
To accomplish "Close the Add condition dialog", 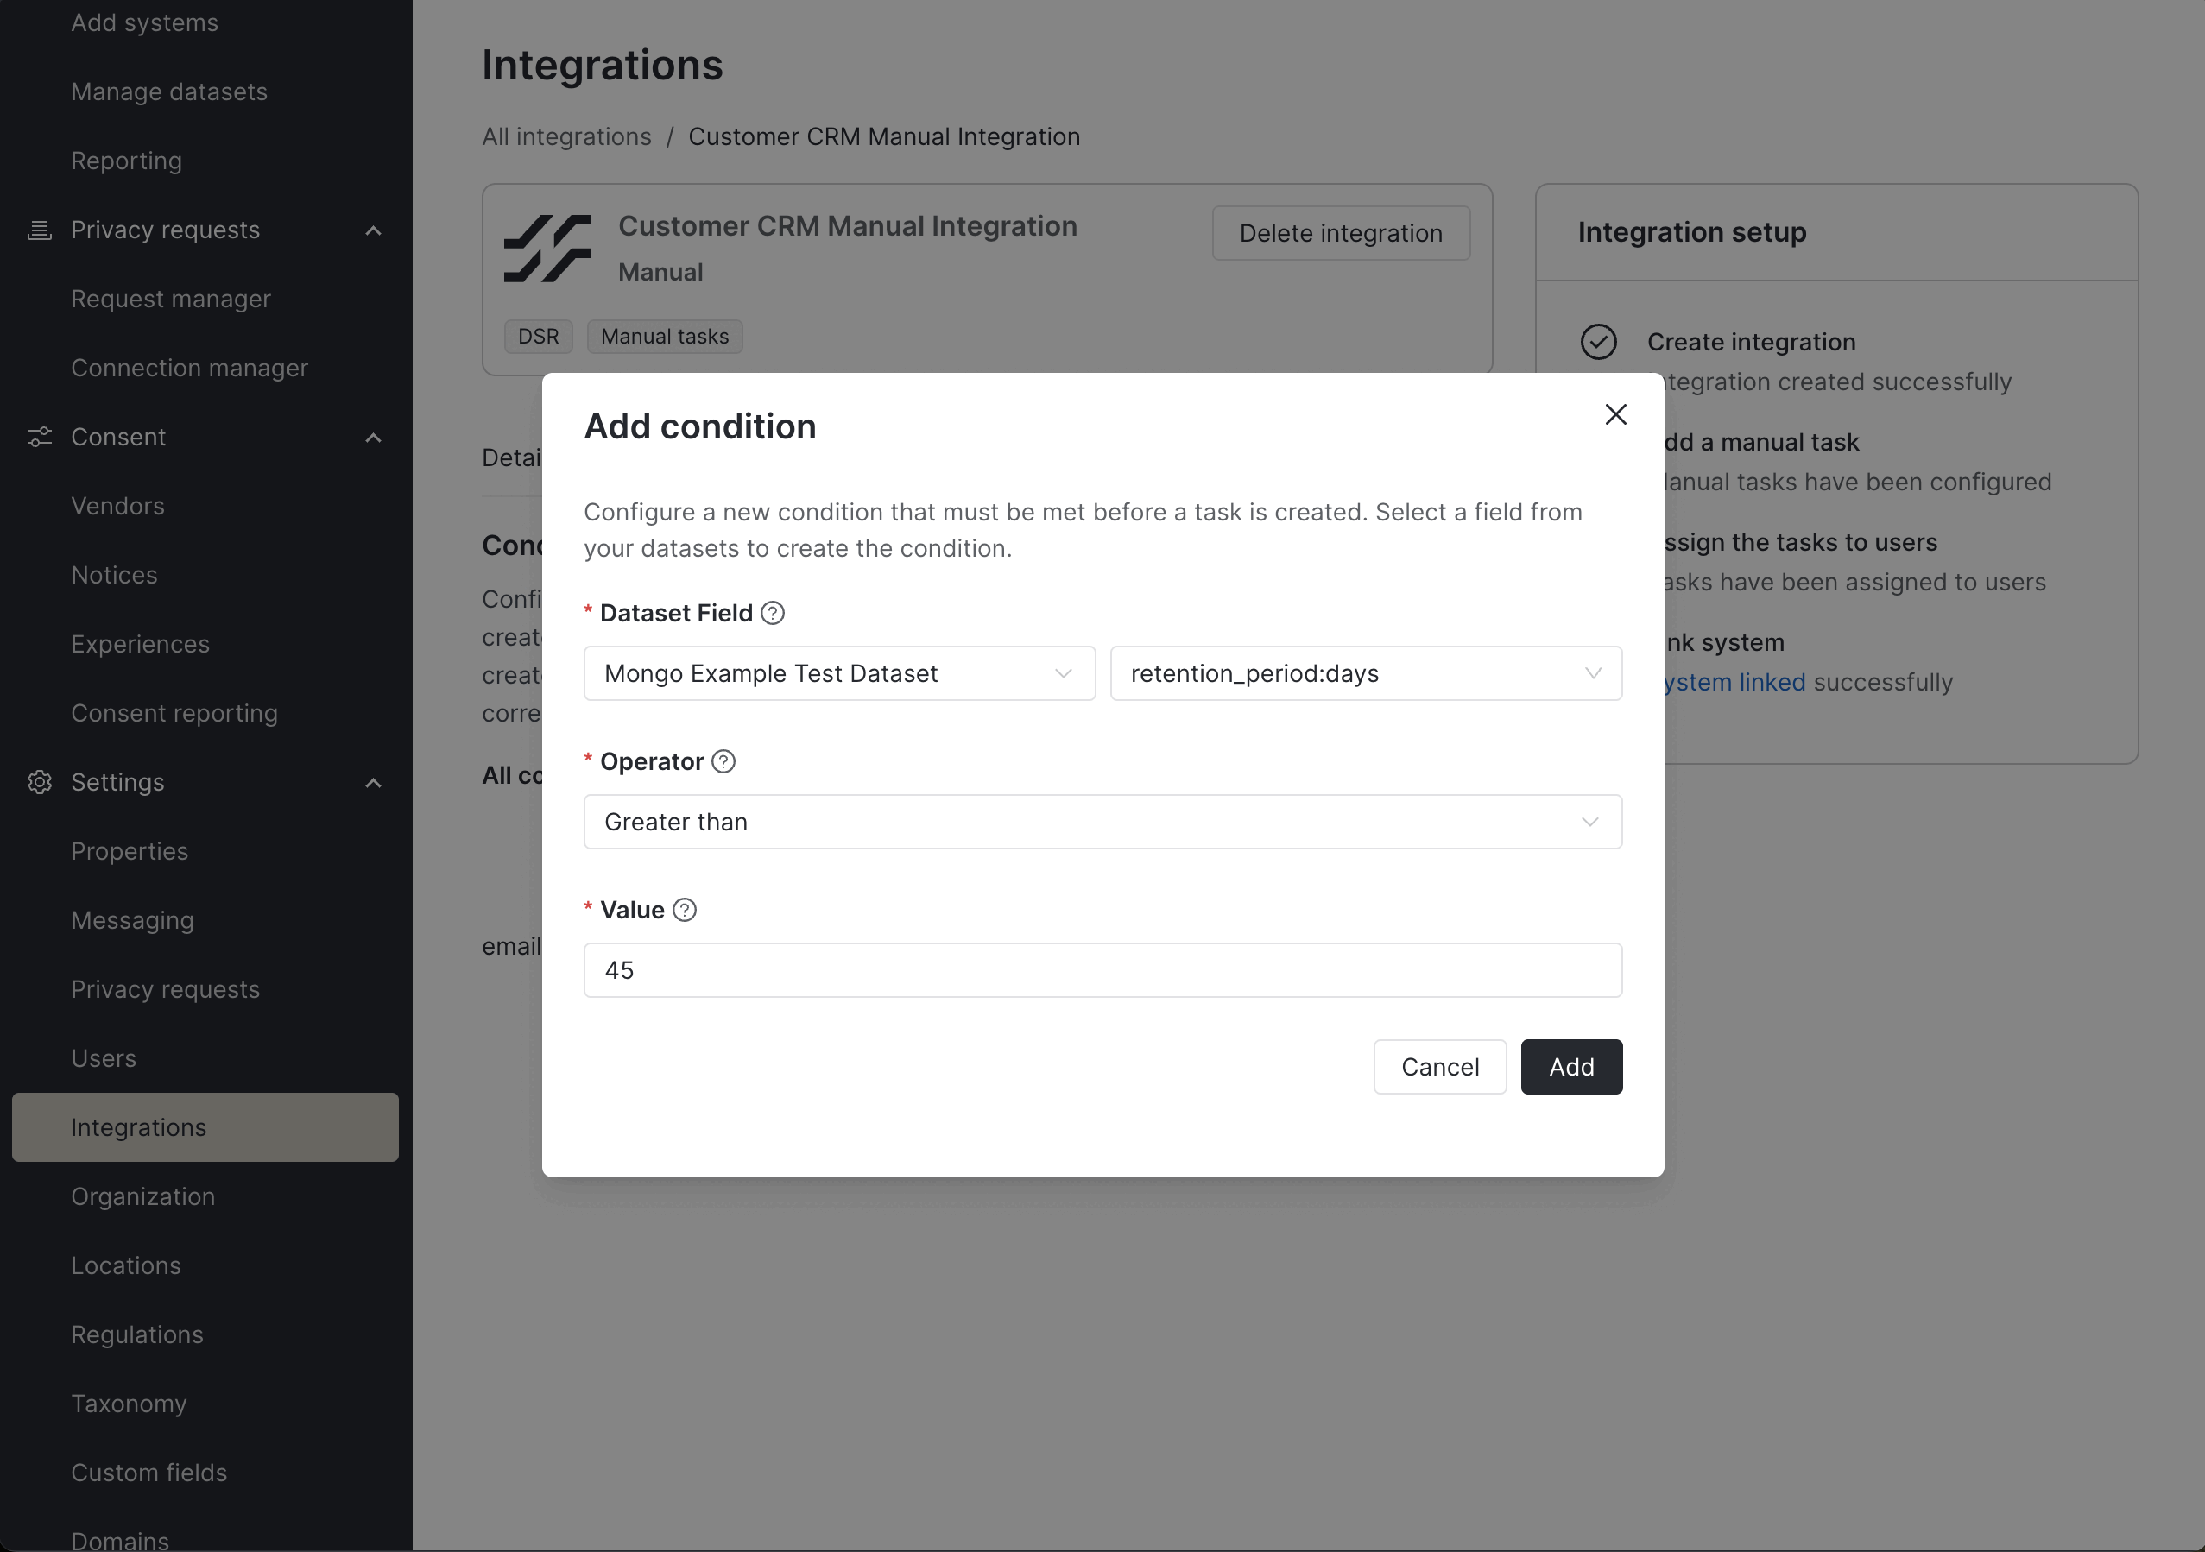I will point(1615,414).
